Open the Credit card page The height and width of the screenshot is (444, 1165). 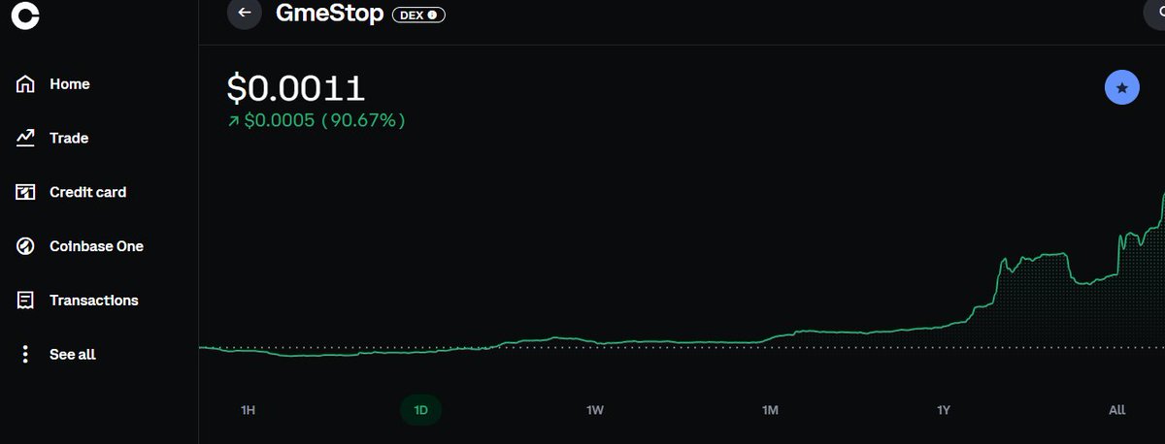(x=87, y=192)
